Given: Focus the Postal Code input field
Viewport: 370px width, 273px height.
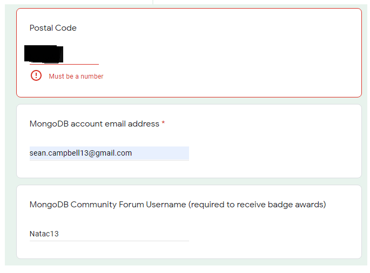Looking at the screenshot, I should point(81,55).
